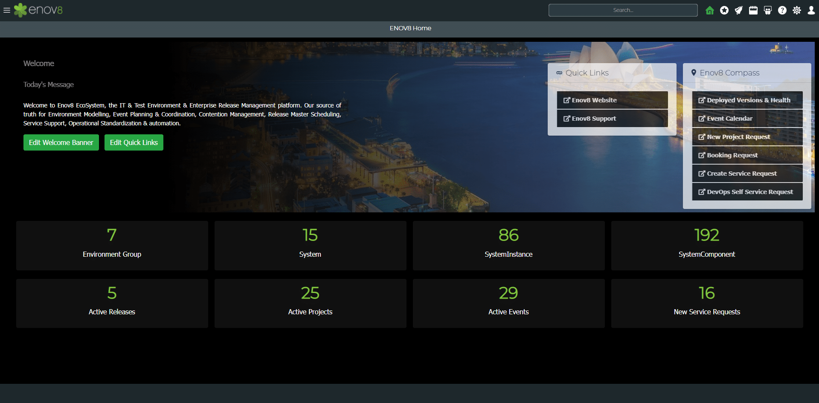The image size is (819, 403).
Task: Open help via question mark icon
Action: pos(782,10)
